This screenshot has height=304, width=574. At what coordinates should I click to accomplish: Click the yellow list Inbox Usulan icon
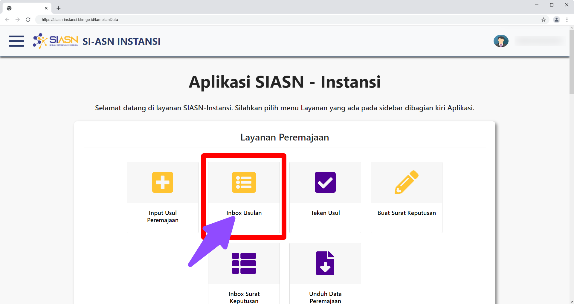244,182
